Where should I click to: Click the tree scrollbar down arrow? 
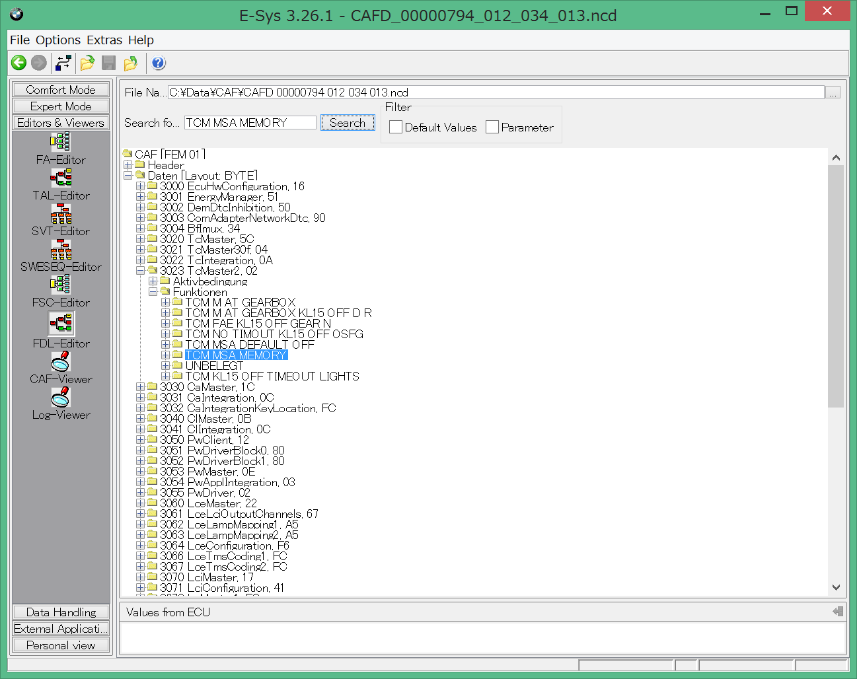(836, 587)
